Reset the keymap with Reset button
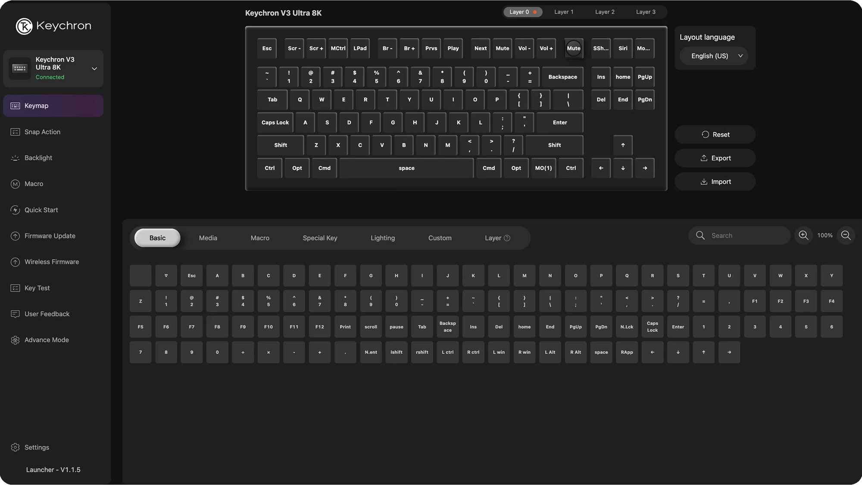 [x=715, y=135]
